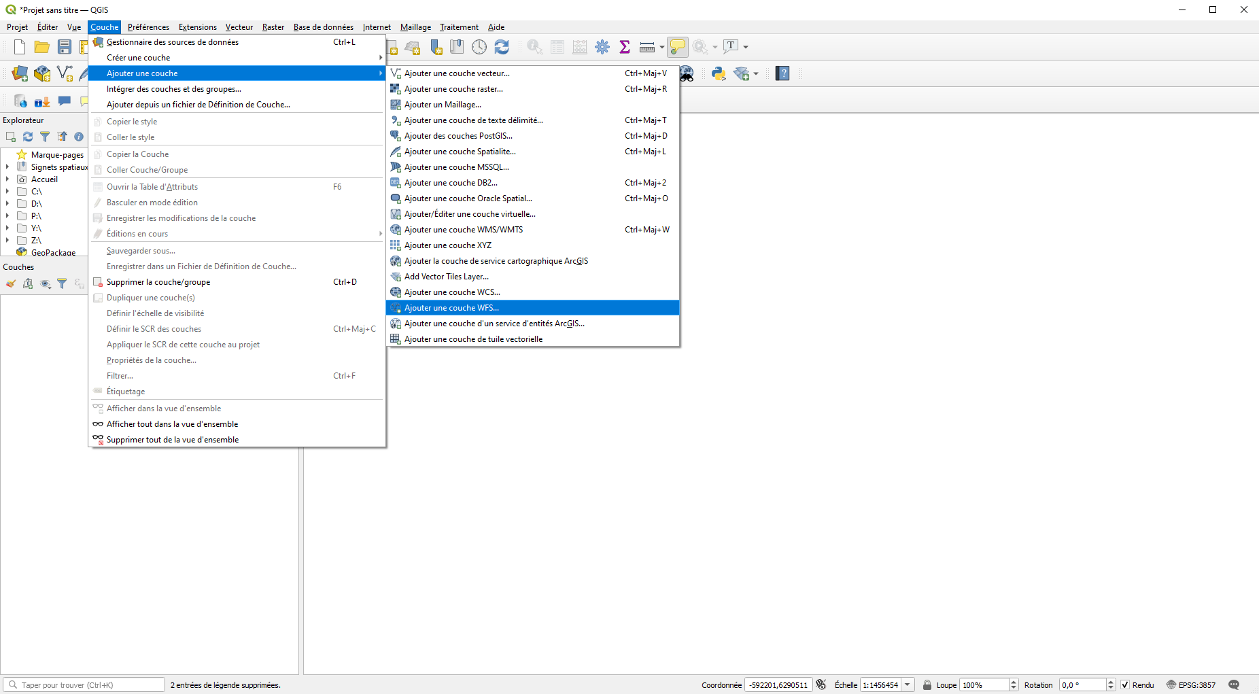Image resolution: width=1259 pixels, height=694 pixels.
Task: Expand the Accueil folder node
Action: click(7, 179)
